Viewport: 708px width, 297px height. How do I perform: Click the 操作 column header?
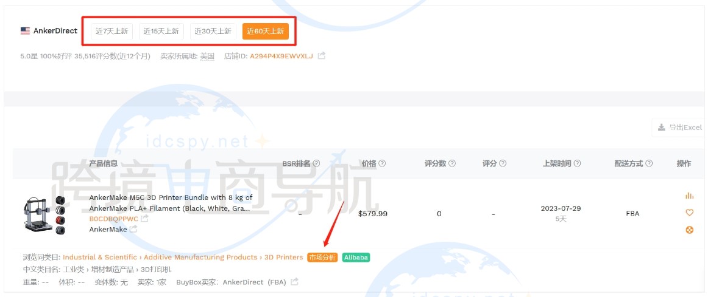pos(684,164)
